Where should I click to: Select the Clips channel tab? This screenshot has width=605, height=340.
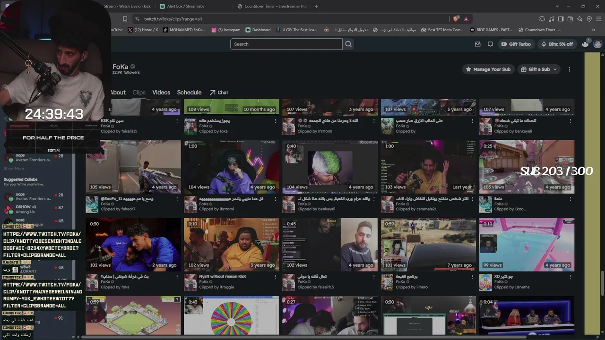[x=139, y=93]
